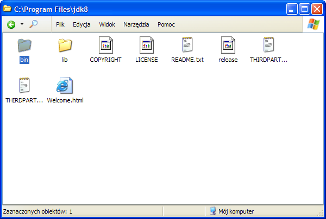Maximize the jdk8 window
Viewport: 326px width, 219px height.
(304, 9)
